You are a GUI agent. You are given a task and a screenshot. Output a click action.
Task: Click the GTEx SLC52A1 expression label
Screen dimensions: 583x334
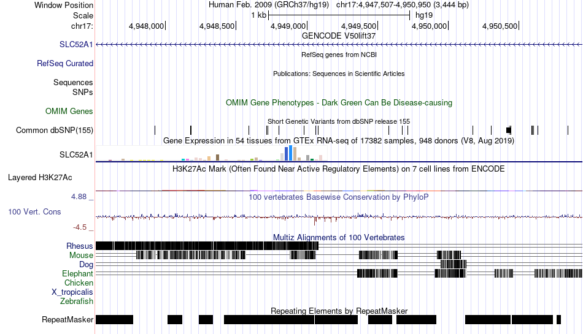(x=76, y=155)
